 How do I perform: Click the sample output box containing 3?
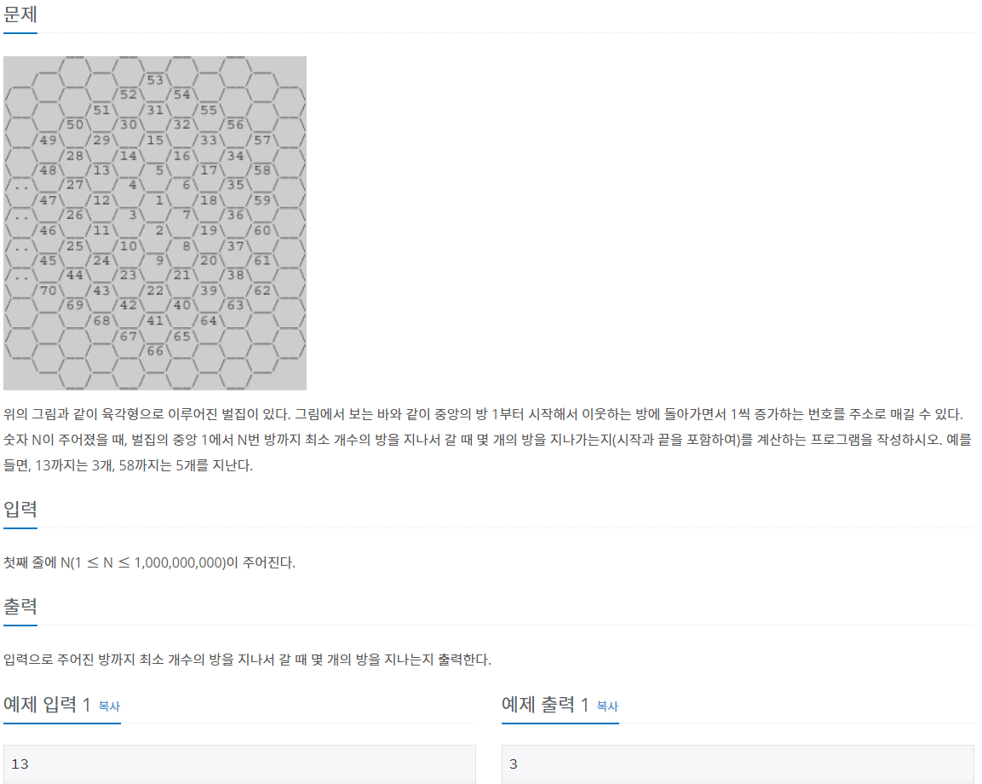(738, 764)
